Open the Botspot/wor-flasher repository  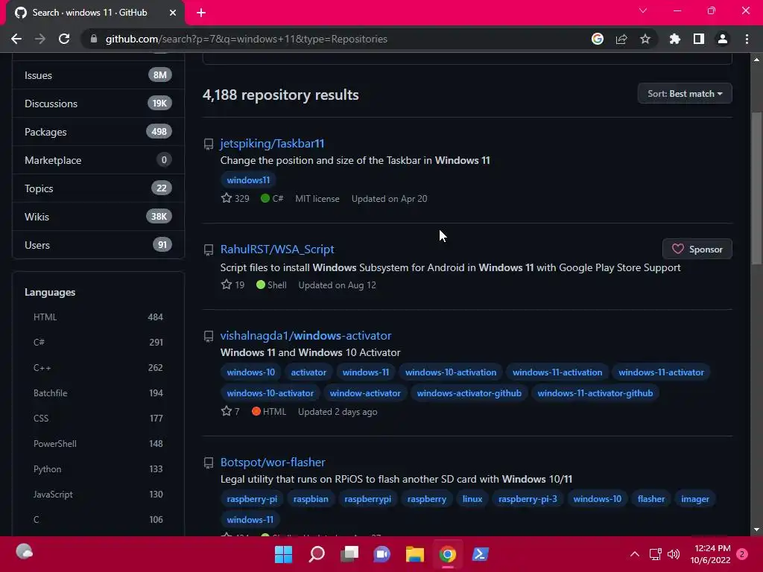tap(273, 462)
